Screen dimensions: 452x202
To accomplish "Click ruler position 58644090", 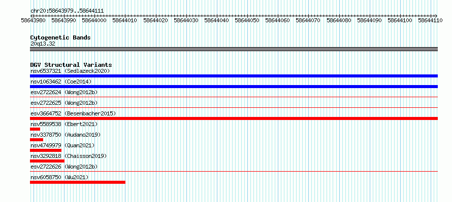I will point(369,20).
